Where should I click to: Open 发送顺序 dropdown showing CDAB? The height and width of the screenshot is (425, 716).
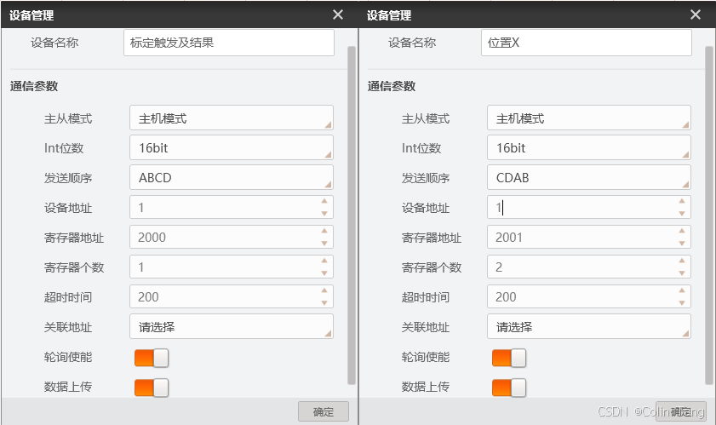[589, 177]
